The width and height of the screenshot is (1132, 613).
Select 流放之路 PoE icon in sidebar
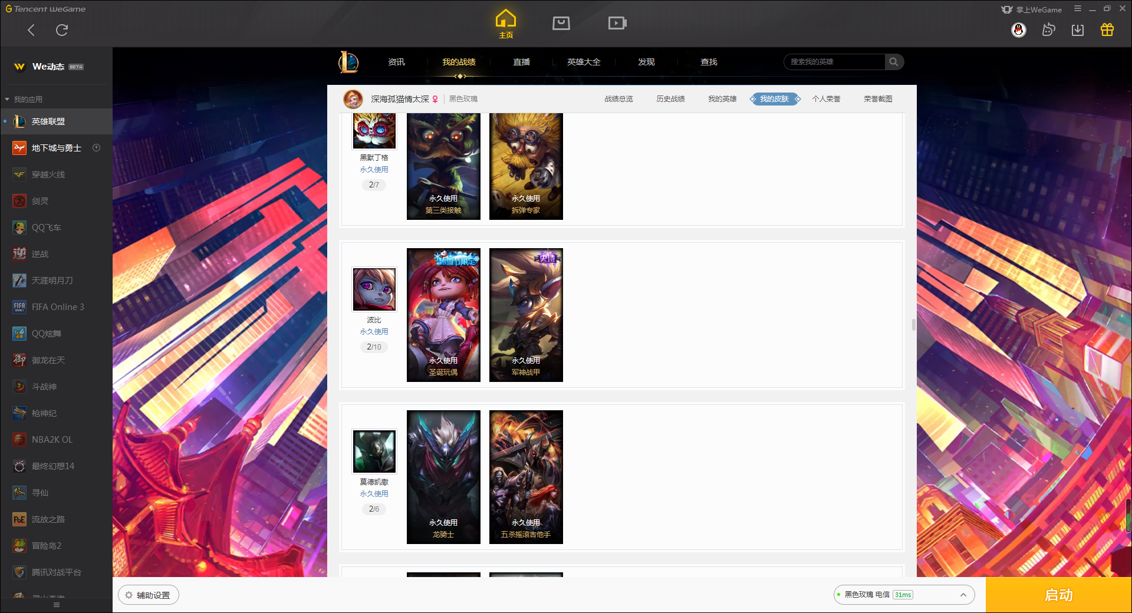pos(19,519)
